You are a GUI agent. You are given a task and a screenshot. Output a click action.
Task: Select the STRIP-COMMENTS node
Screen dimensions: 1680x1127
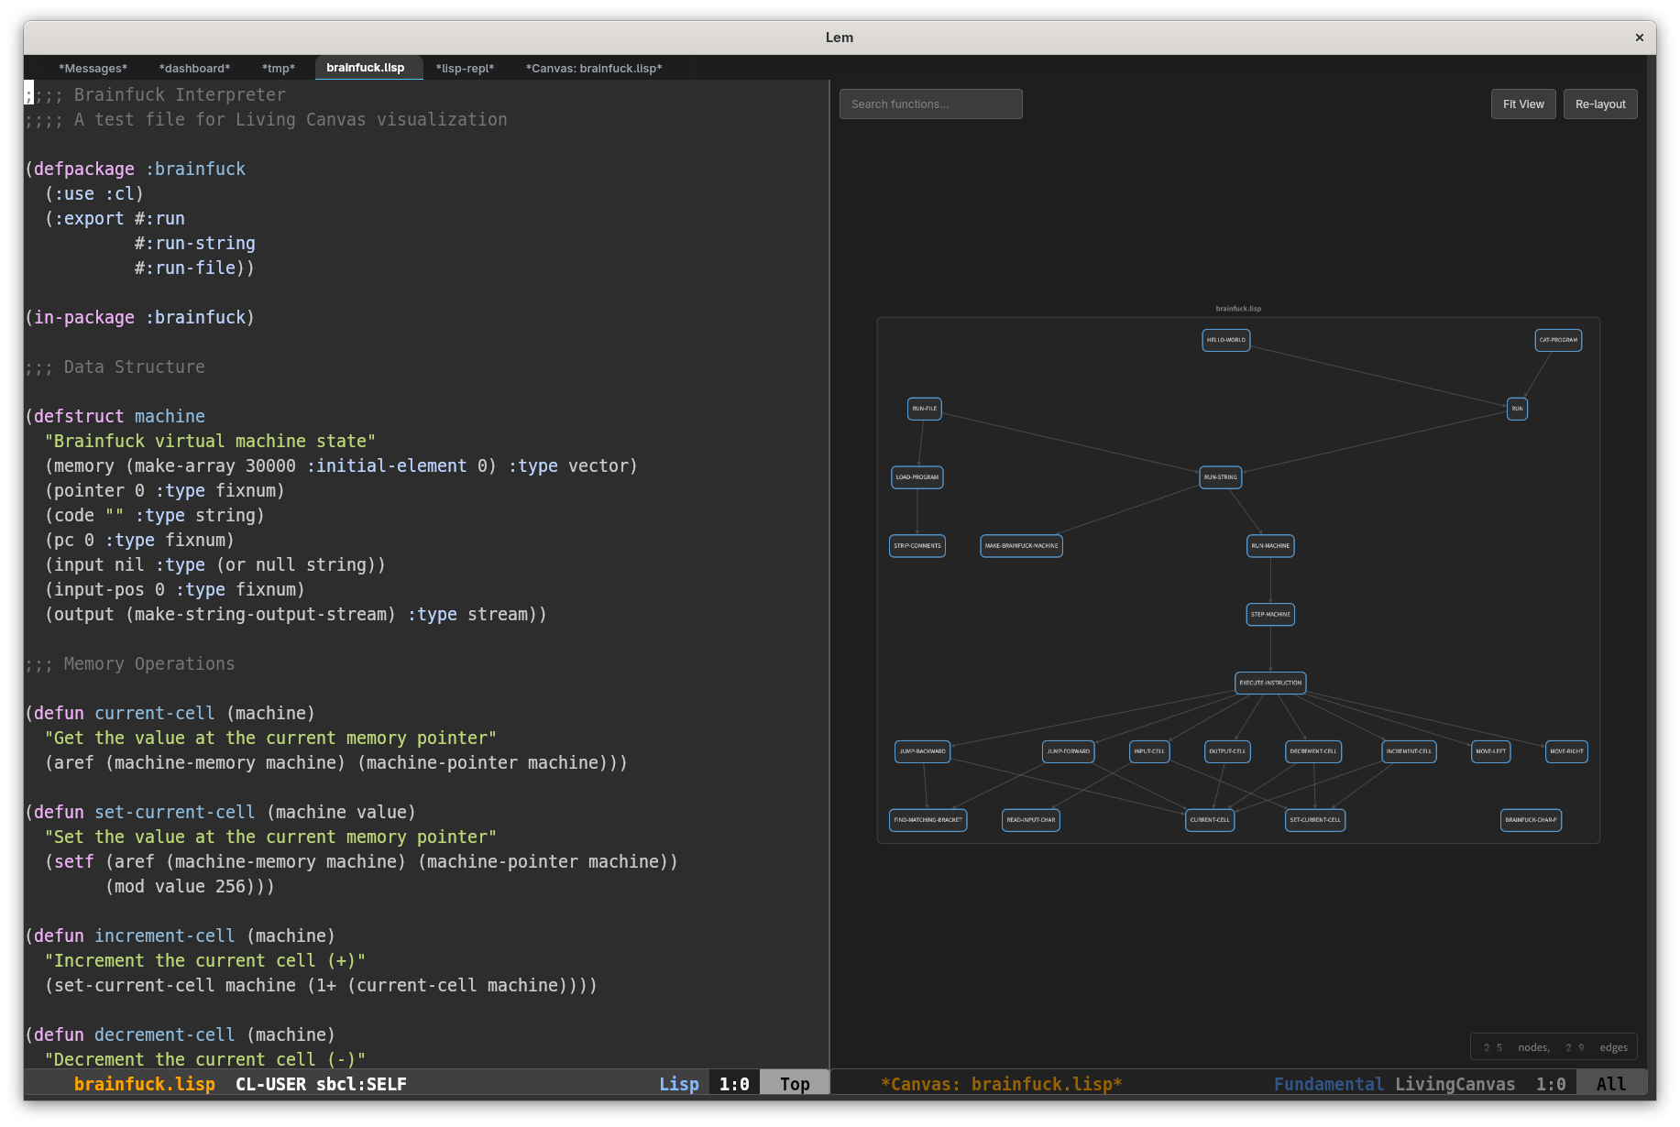click(917, 545)
